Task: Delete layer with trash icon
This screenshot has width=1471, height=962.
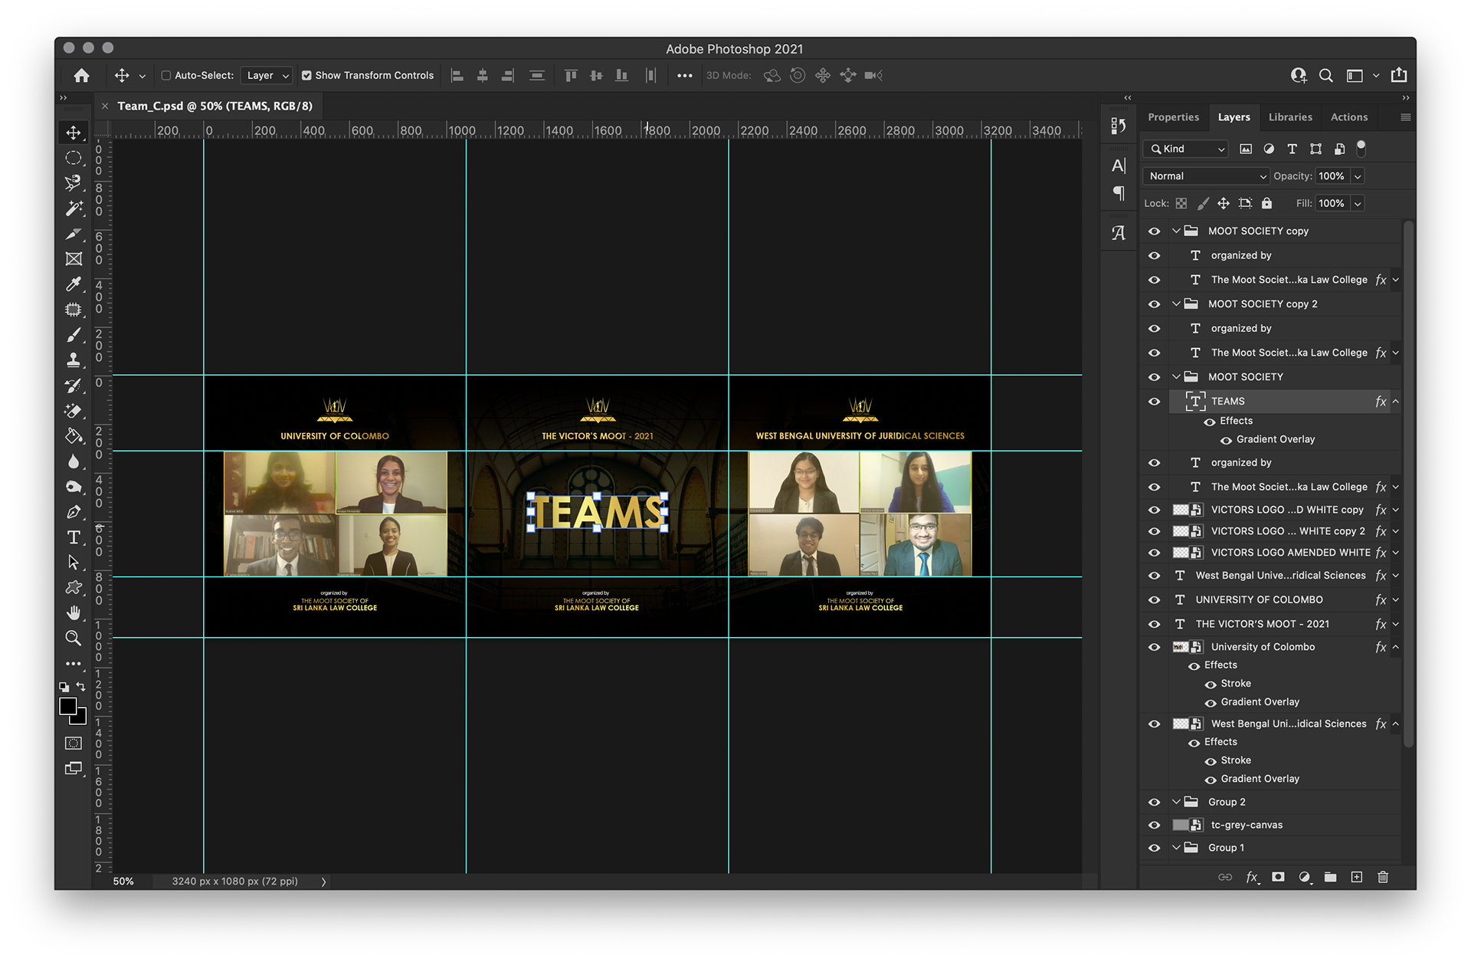Action: click(x=1383, y=877)
